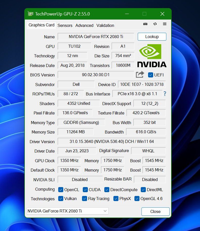
Task: Toggle the DirectCompute checkbox
Action: coord(107,190)
